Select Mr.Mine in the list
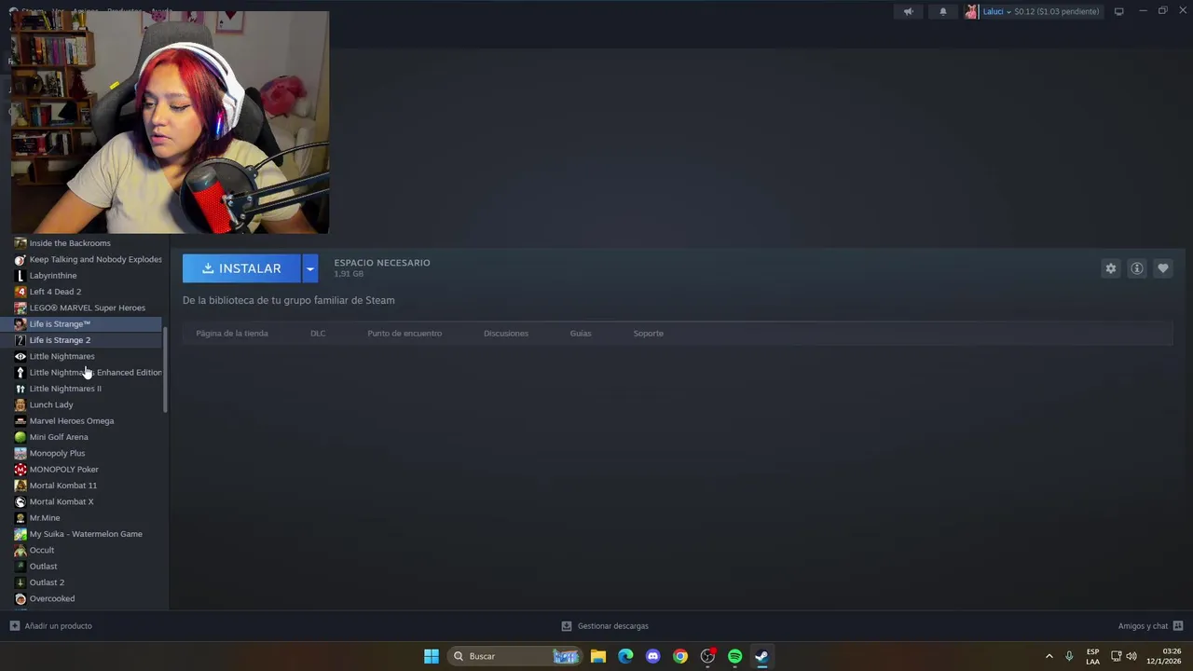 pos(45,518)
